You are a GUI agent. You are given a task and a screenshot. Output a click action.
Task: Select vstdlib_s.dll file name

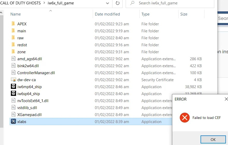(x=27, y=108)
